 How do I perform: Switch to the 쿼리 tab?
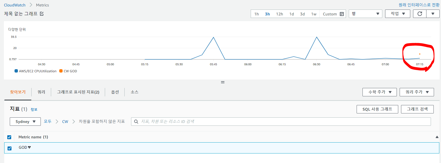click(x=41, y=92)
